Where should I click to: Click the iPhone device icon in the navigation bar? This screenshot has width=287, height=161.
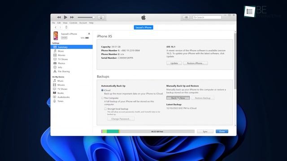point(66,27)
